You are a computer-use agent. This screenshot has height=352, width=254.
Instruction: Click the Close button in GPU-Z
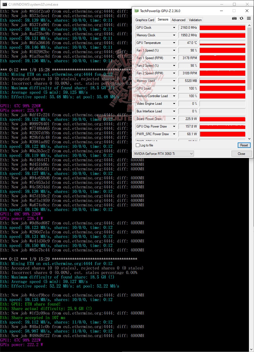pos(241,154)
